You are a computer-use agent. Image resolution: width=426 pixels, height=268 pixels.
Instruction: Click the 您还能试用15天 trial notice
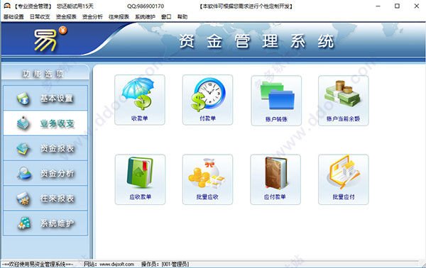[75, 6]
